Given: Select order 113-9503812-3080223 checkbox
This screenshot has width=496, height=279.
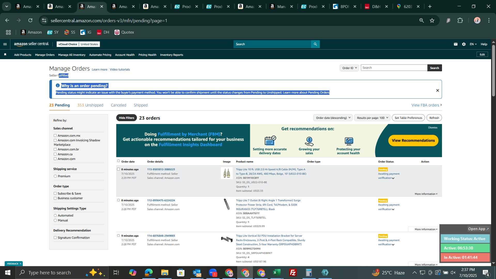Looking at the screenshot, I should pyautogui.click(x=118, y=169).
